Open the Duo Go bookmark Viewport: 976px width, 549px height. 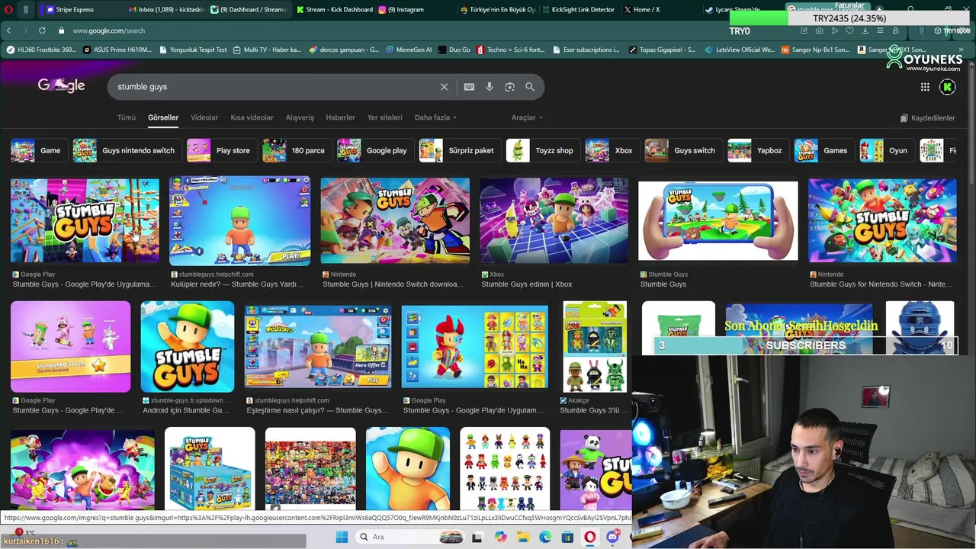[454, 50]
